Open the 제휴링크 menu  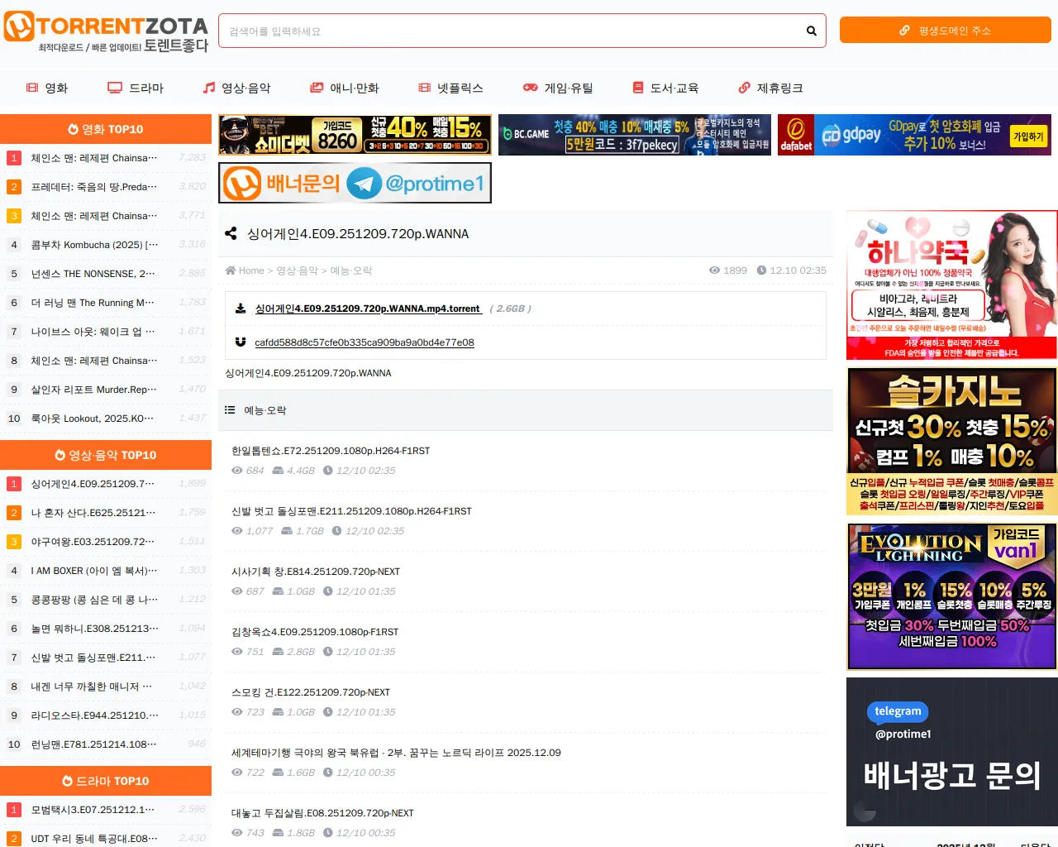(770, 88)
